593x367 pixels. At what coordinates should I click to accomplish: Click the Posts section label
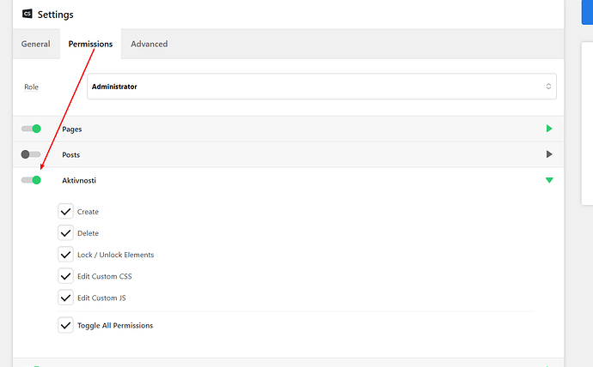tap(71, 154)
